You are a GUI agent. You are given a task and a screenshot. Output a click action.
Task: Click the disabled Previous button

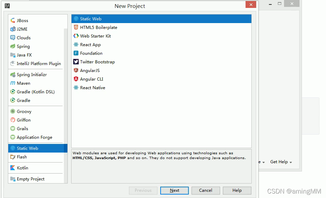pyautogui.click(x=143, y=190)
